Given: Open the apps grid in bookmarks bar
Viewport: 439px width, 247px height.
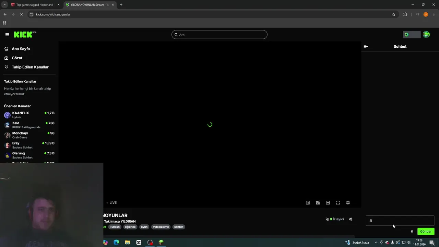Looking at the screenshot, I should (4, 23).
